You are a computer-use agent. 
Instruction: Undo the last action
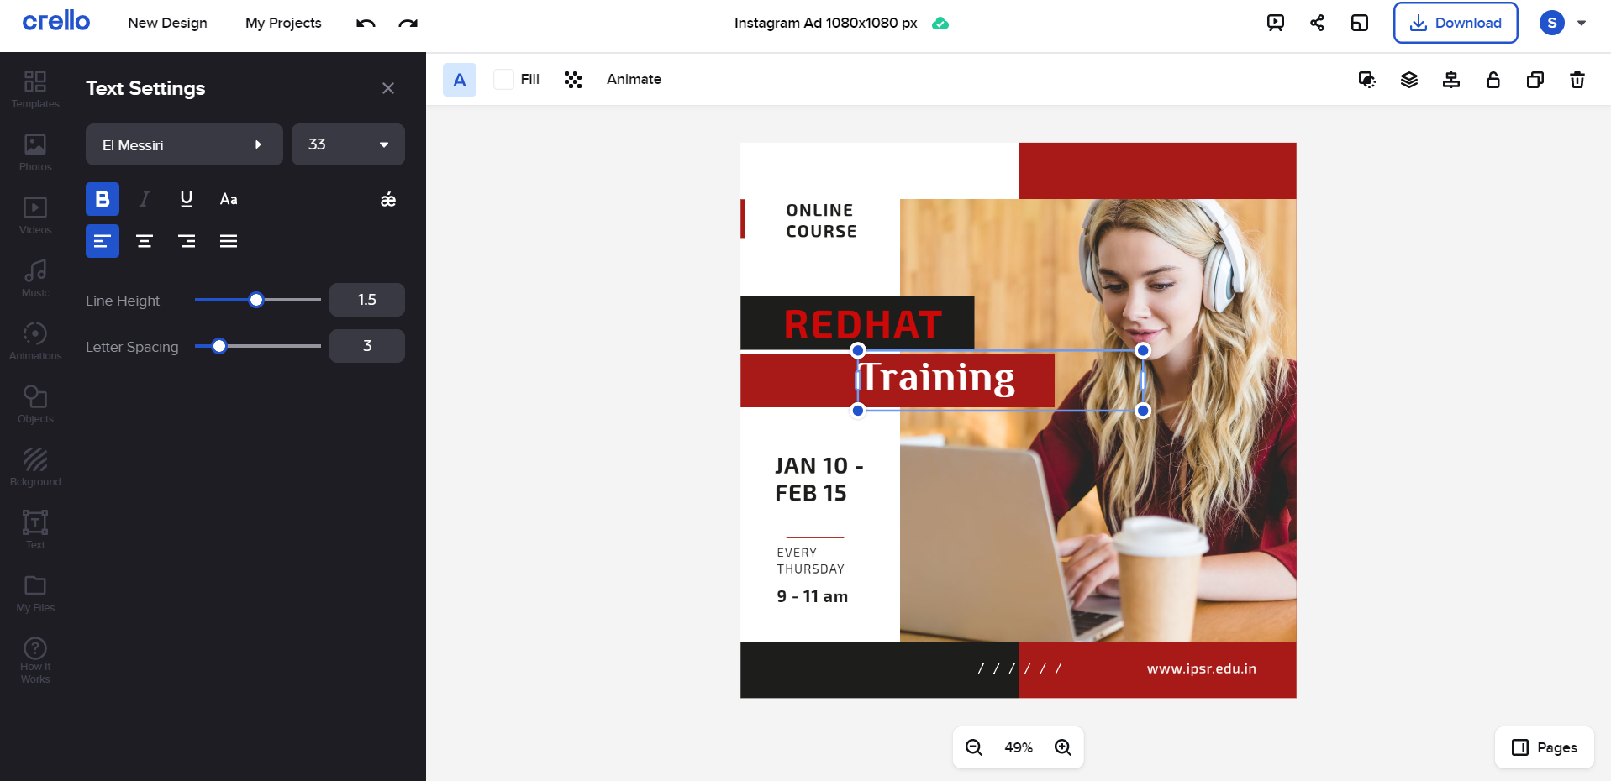click(366, 23)
